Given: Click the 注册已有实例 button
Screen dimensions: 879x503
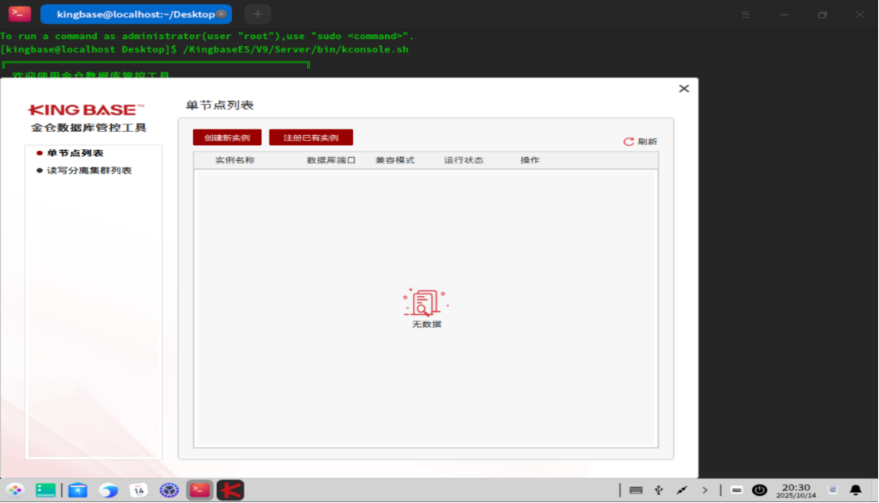Looking at the screenshot, I should (310, 137).
